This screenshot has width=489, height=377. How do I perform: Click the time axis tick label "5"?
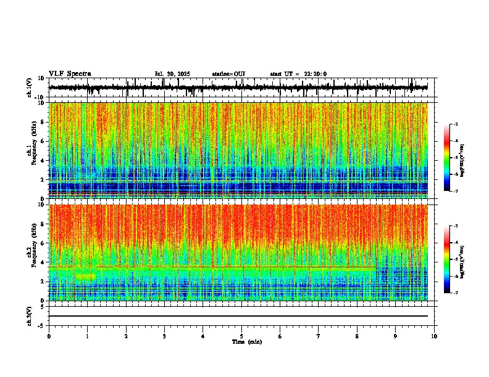pos(241,336)
